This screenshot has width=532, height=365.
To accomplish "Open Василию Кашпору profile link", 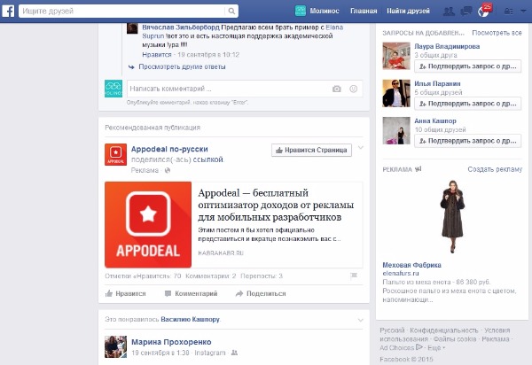I will 190,319.
